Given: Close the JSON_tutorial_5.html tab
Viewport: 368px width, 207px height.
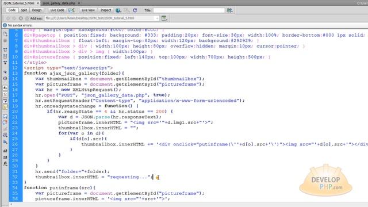Looking at the screenshot, I should (x=37, y=3).
